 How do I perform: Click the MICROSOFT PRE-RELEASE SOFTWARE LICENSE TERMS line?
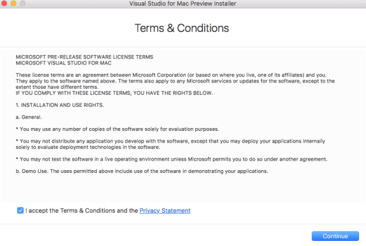click(84, 57)
